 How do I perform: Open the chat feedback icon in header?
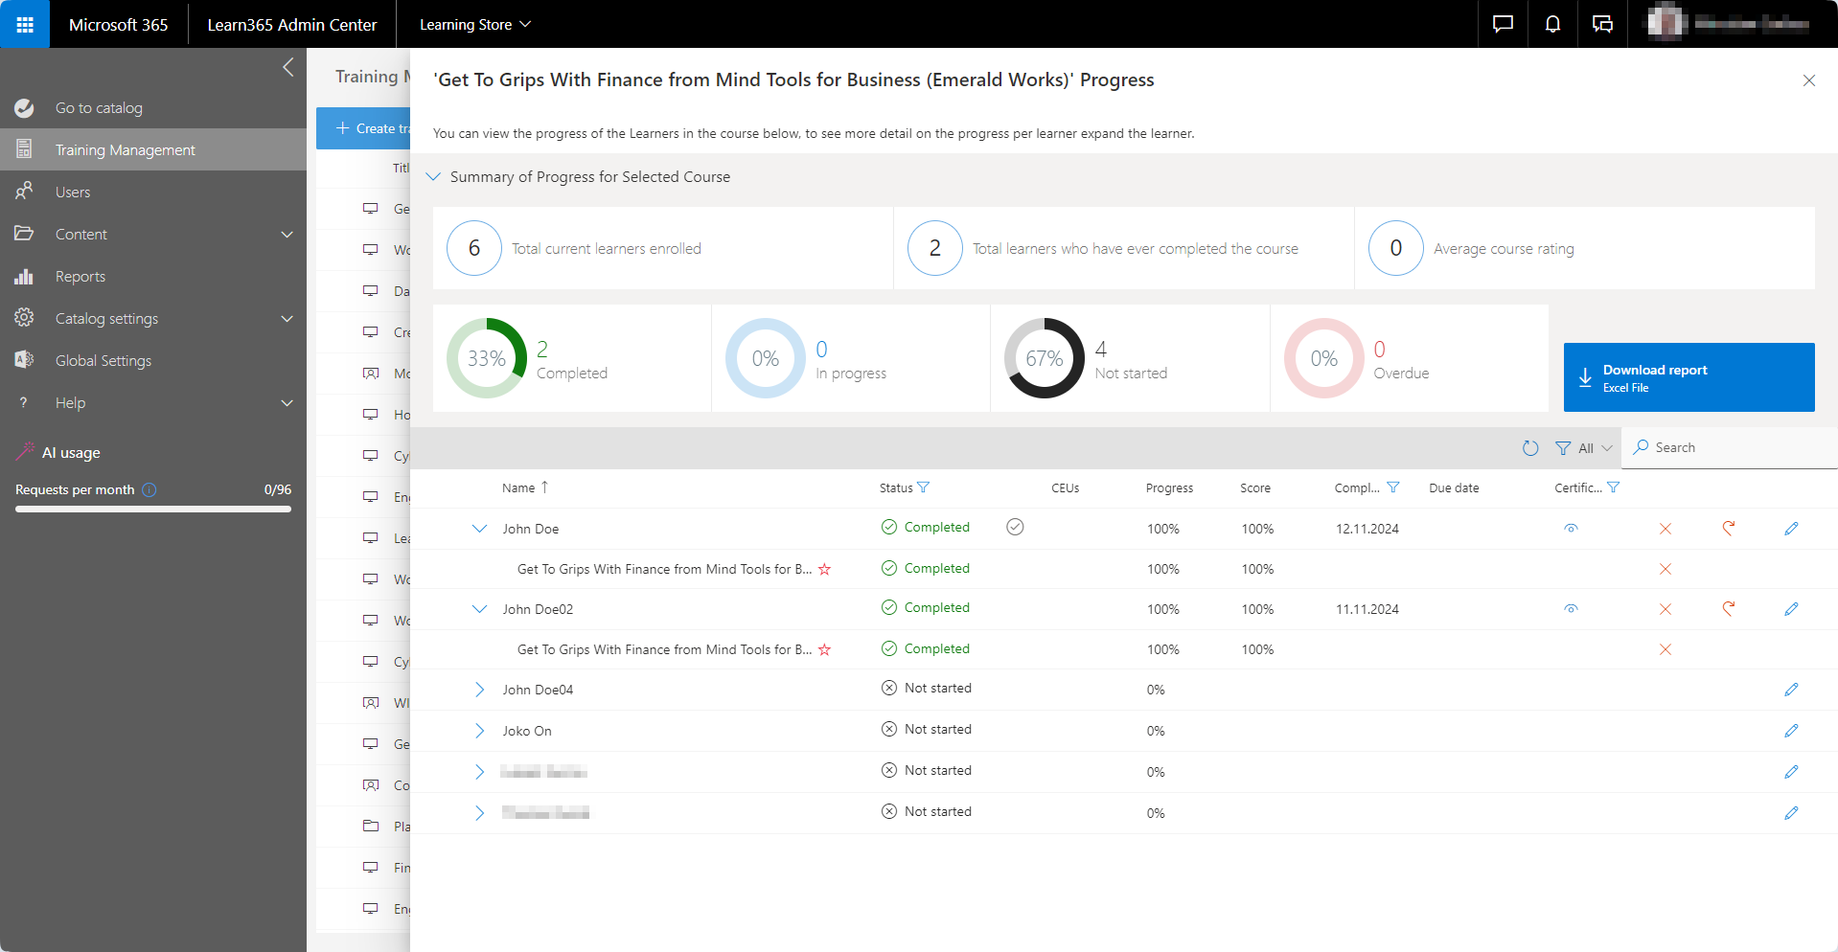[1503, 24]
